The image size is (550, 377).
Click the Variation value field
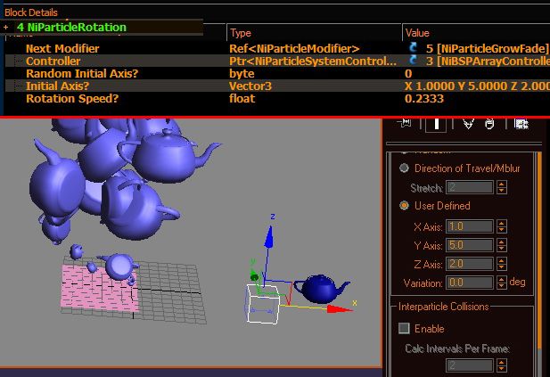click(x=469, y=283)
